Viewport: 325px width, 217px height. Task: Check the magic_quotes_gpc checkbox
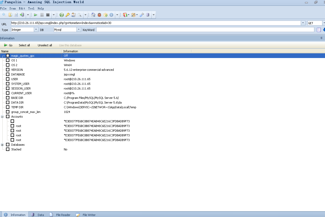8,56
